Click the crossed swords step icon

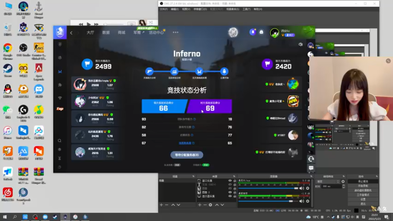point(199,72)
